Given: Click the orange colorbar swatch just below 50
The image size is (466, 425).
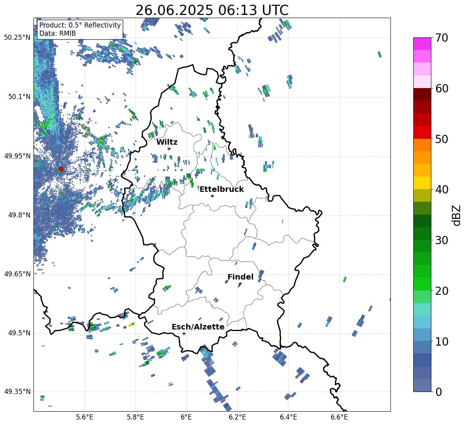Looking at the screenshot, I should 422,145.
